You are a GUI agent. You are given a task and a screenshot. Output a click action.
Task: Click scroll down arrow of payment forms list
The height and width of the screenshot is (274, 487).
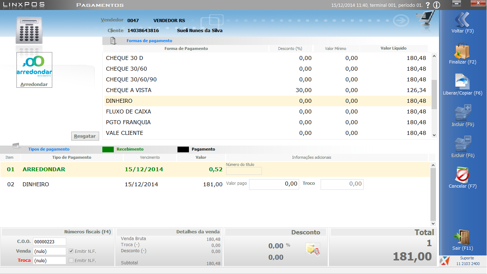point(434,135)
